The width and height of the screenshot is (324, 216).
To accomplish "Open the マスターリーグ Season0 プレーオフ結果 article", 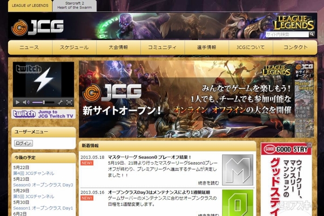I will [x=150, y=157].
